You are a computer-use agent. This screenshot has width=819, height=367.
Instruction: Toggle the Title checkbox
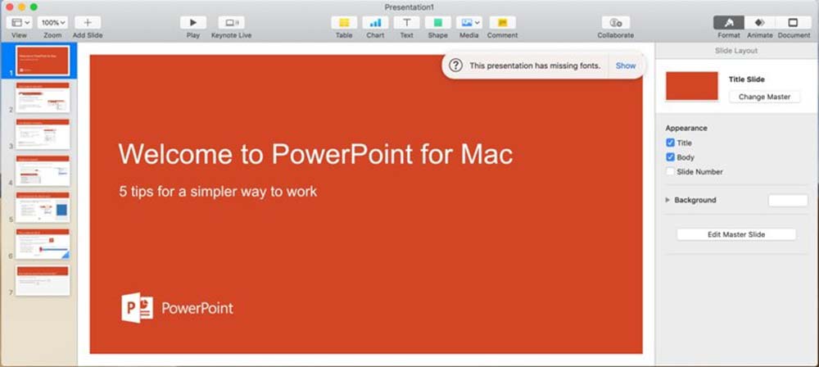670,143
